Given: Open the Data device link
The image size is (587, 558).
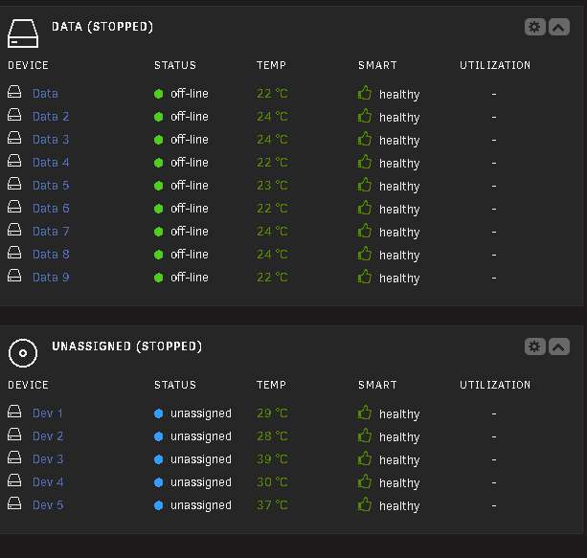Looking at the screenshot, I should click(45, 94).
